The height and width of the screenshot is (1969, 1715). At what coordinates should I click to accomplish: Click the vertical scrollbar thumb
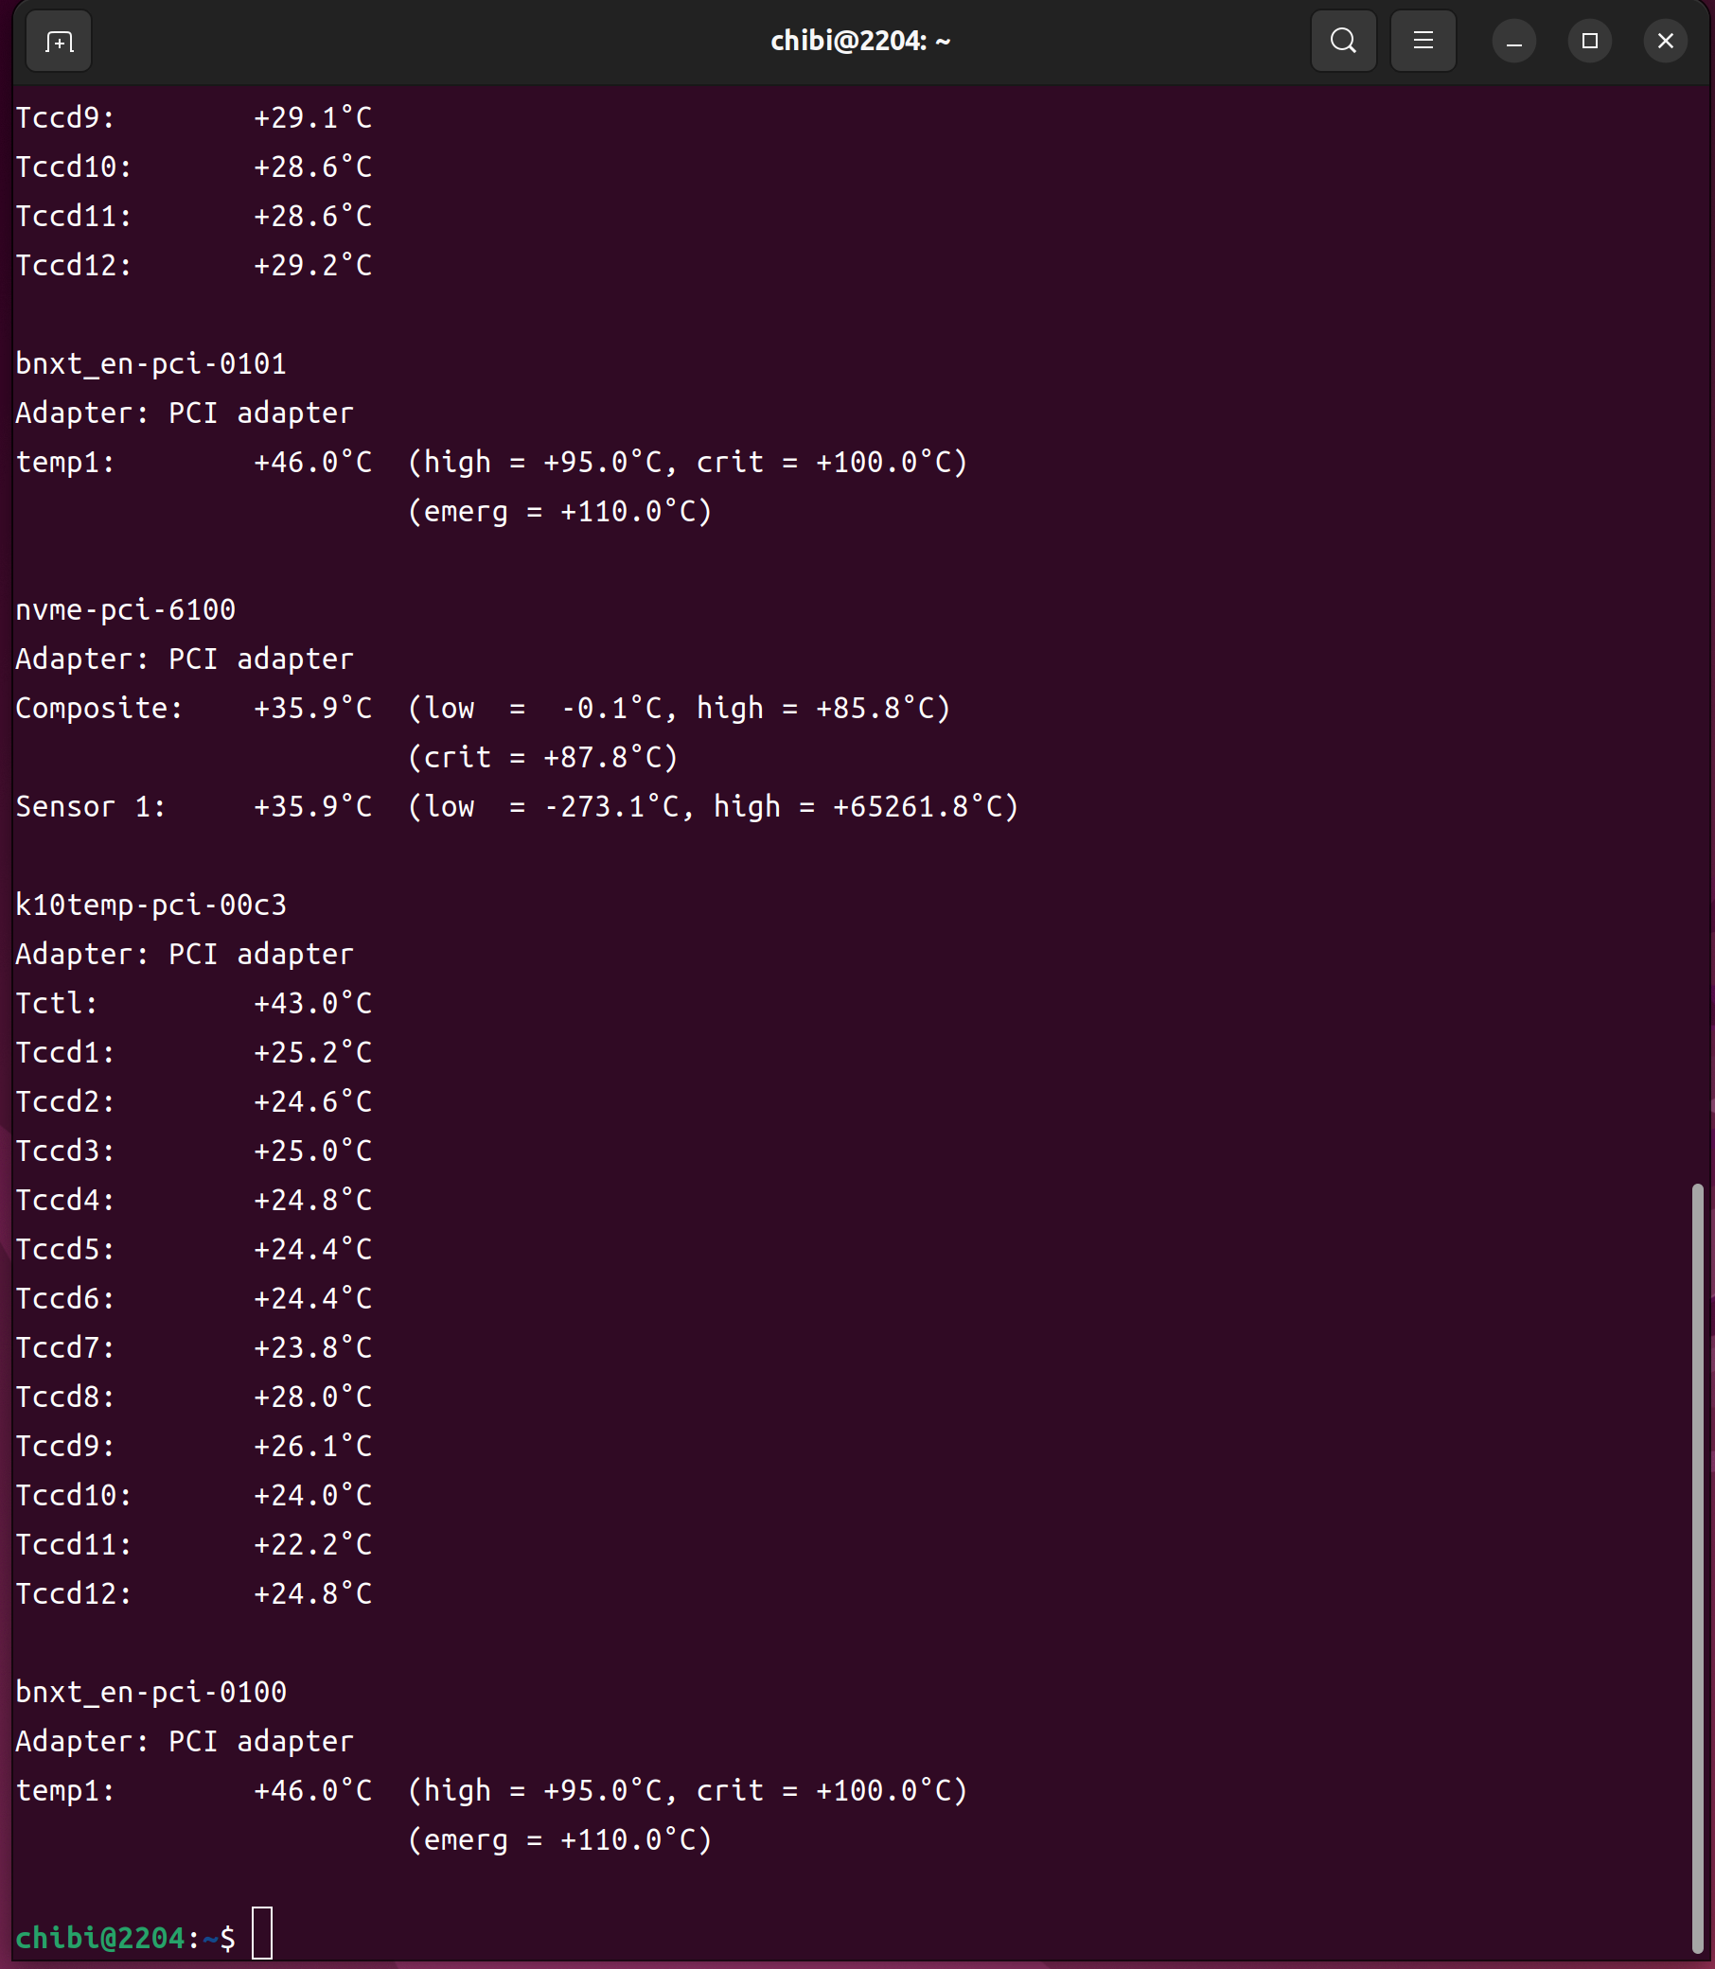click(x=1697, y=1569)
